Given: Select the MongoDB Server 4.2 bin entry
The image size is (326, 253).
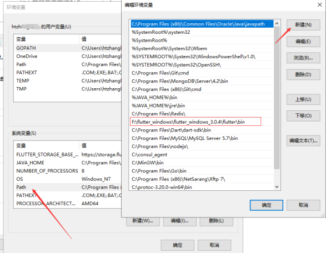Looking at the screenshot, I should pyautogui.click(x=202, y=81).
